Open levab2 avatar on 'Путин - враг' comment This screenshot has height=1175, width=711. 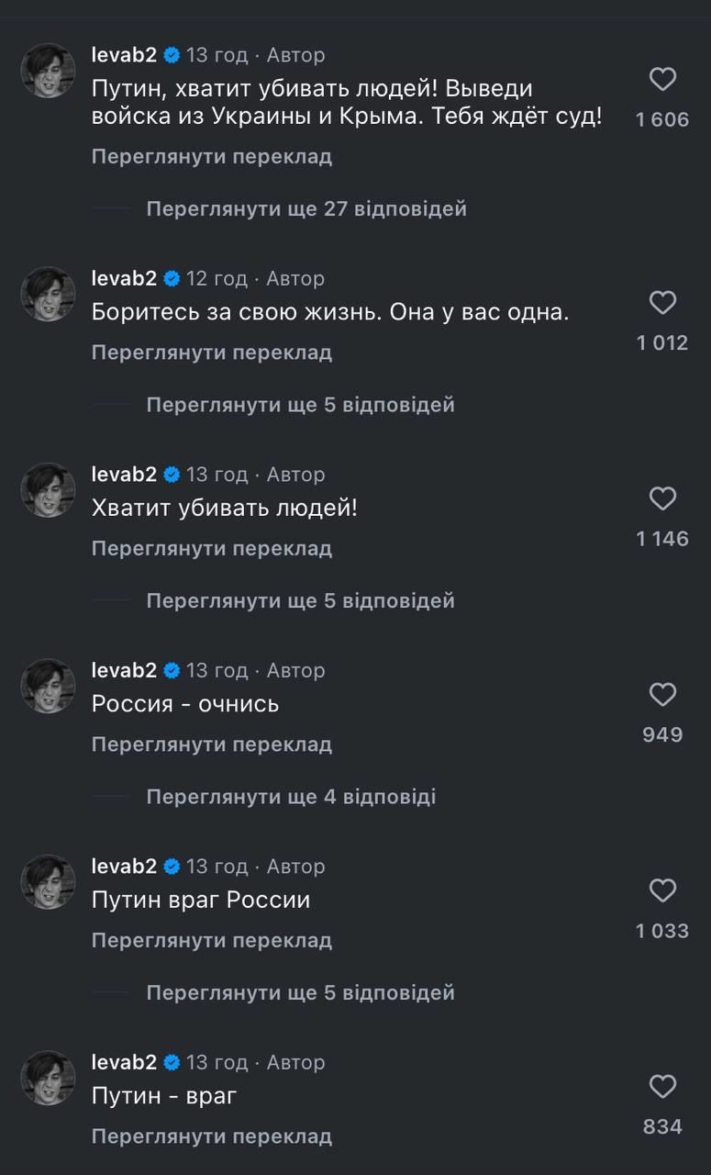(48, 1078)
